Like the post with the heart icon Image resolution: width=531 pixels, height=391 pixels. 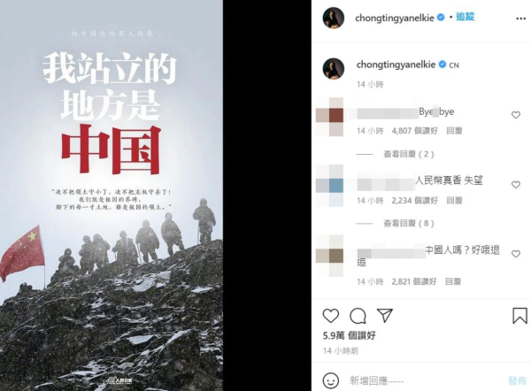pos(330,316)
